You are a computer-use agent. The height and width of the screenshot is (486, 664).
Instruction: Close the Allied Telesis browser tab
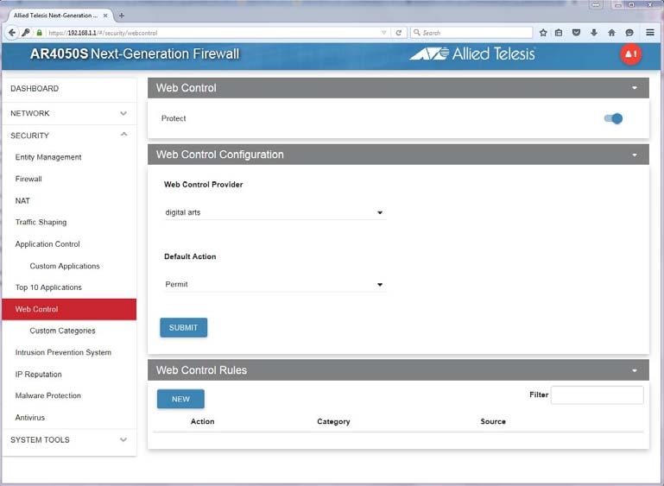(x=105, y=16)
